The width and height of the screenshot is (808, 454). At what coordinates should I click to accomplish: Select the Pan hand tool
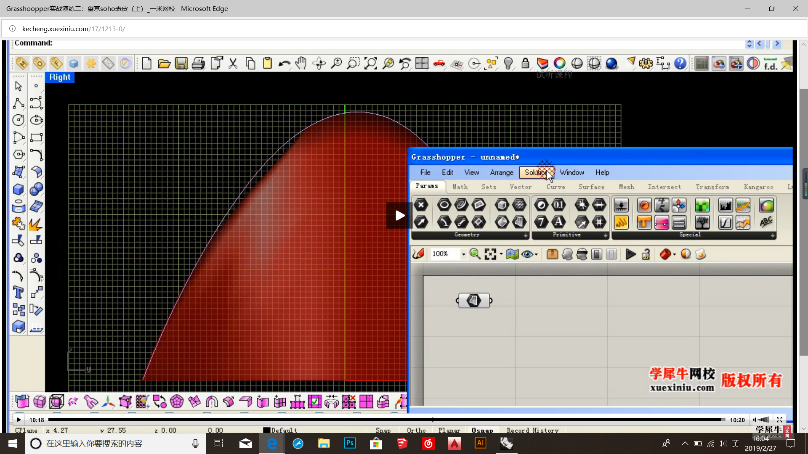click(x=301, y=63)
